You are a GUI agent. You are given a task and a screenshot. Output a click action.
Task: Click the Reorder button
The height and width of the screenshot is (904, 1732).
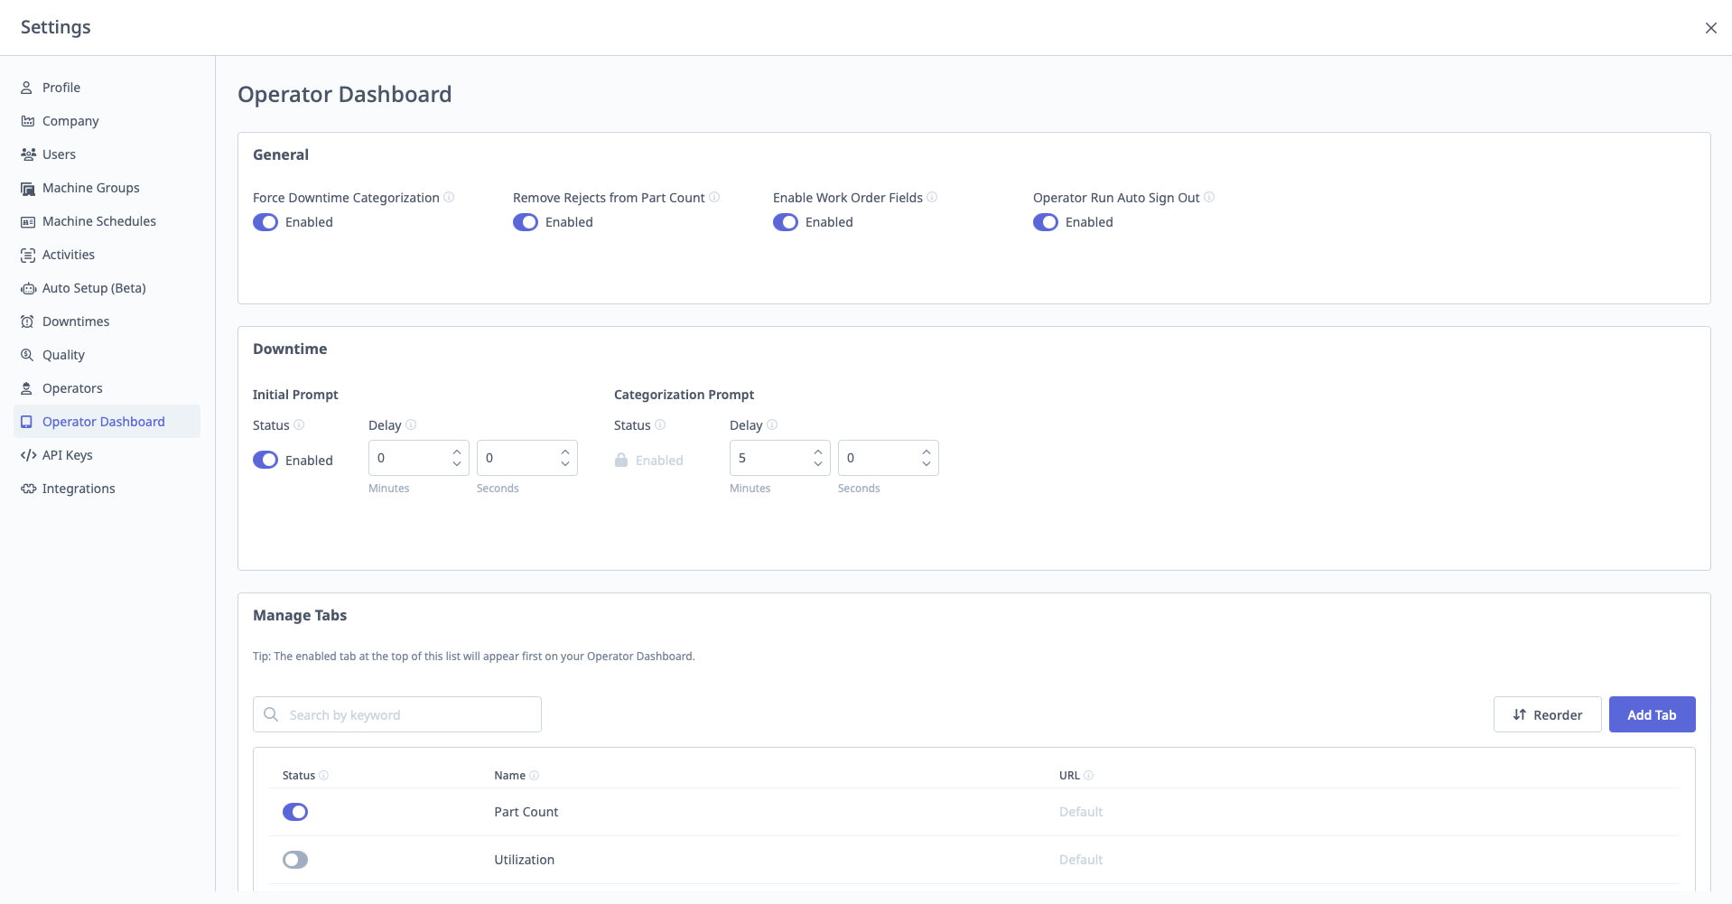(x=1547, y=713)
